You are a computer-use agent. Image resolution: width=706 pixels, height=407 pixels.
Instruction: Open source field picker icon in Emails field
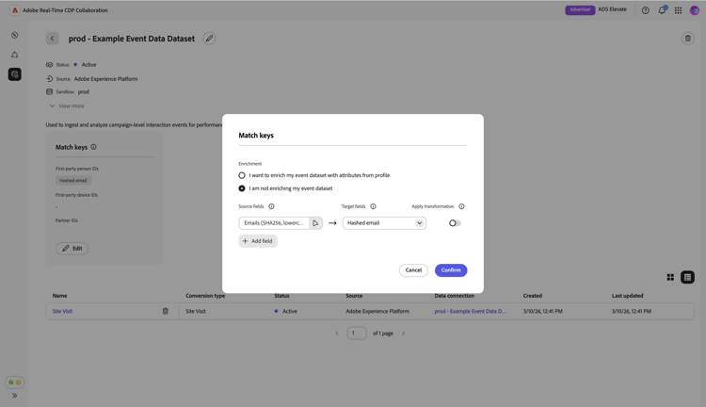315,223
